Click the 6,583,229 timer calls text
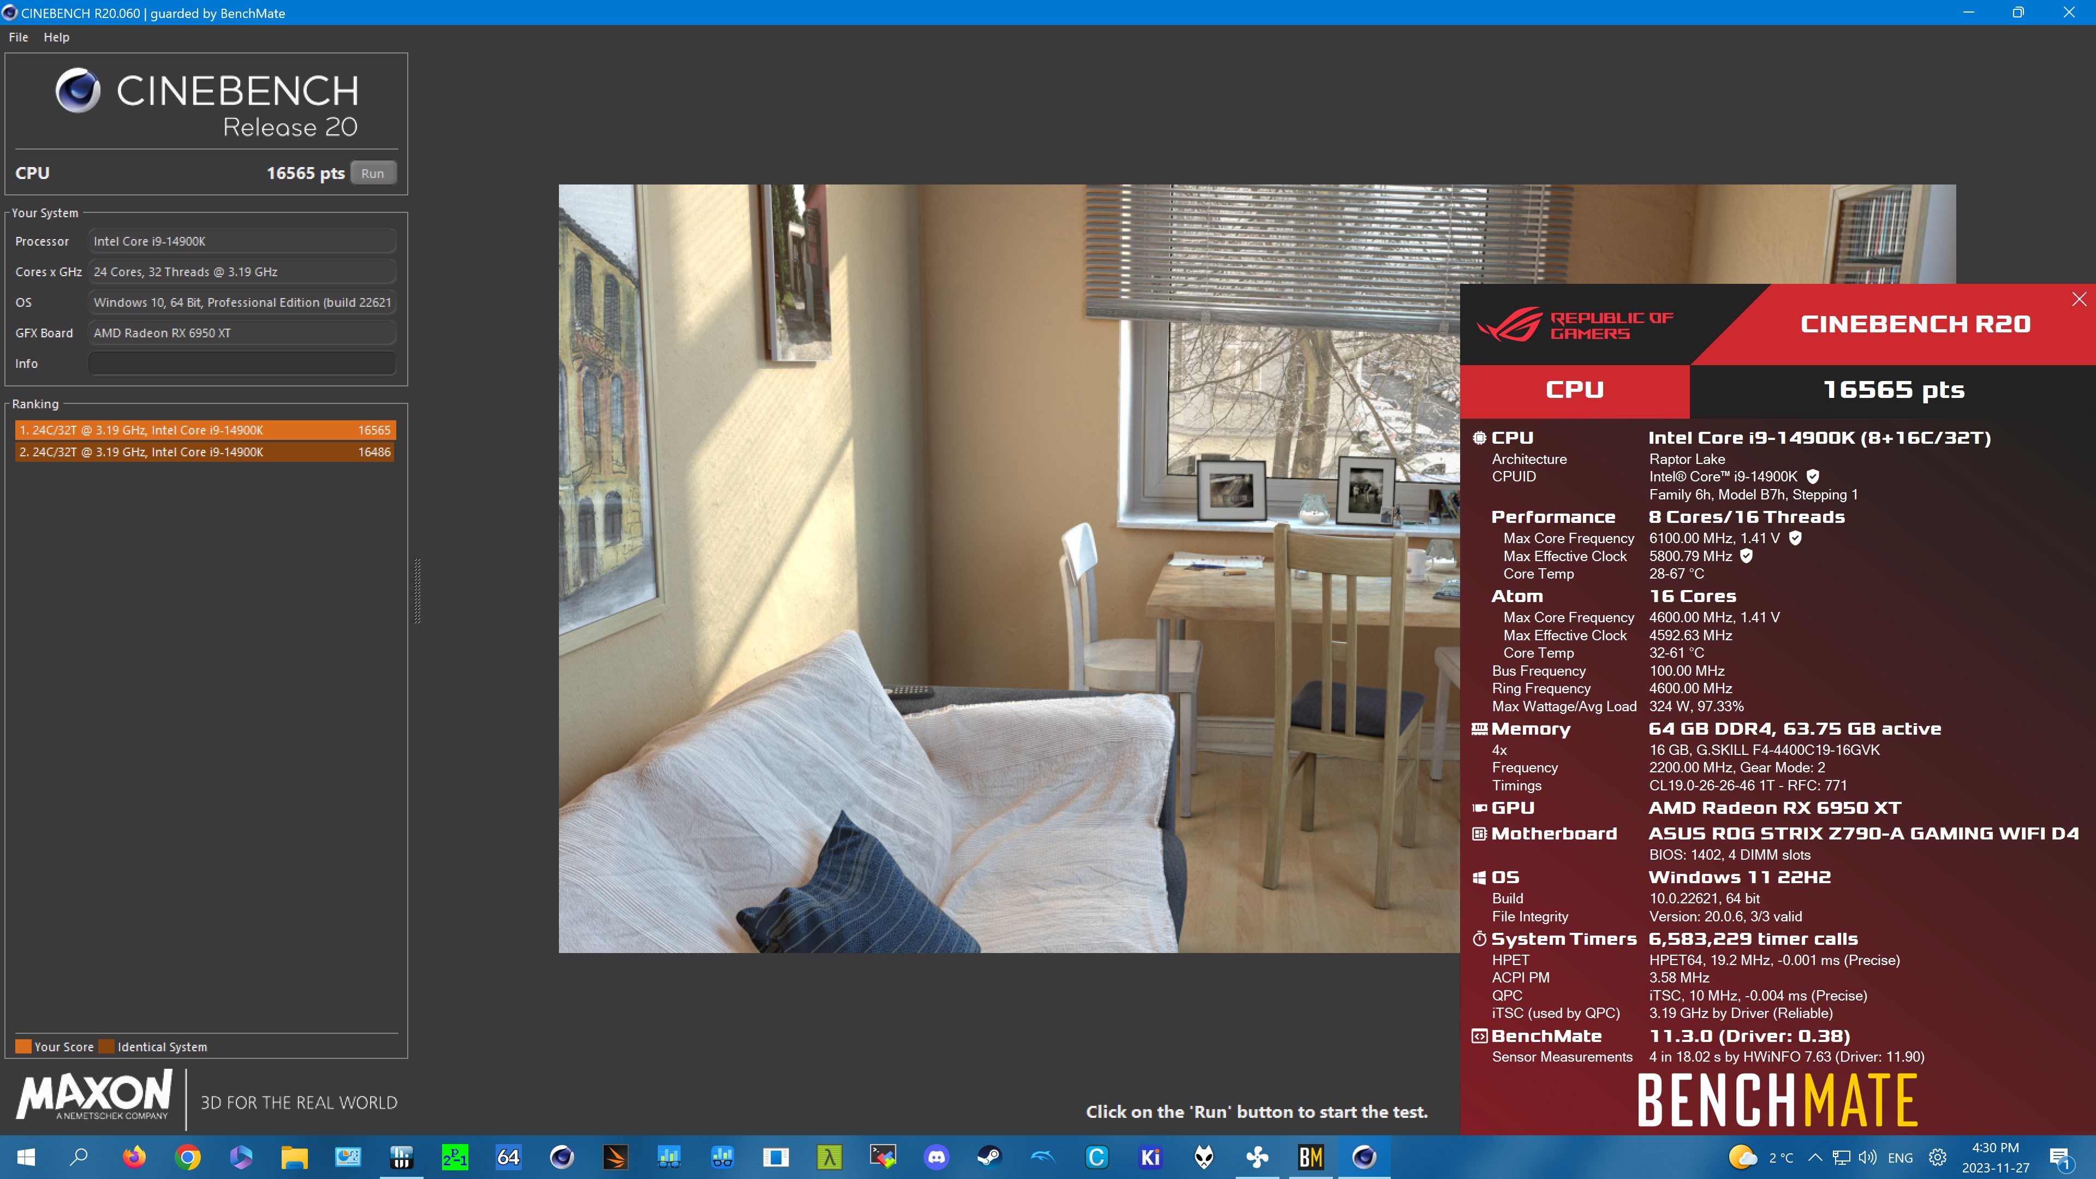The image size is (2096, 1179). point(1753,939)
